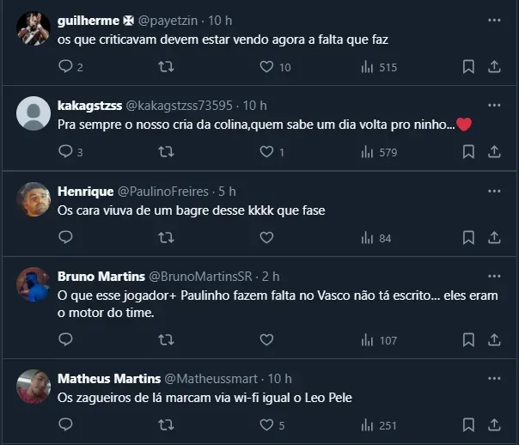The image size is (519, 445).
Task: Open the @PaulinoFreires profile handle
Action: pyautogui.click(x=165, y=191)
